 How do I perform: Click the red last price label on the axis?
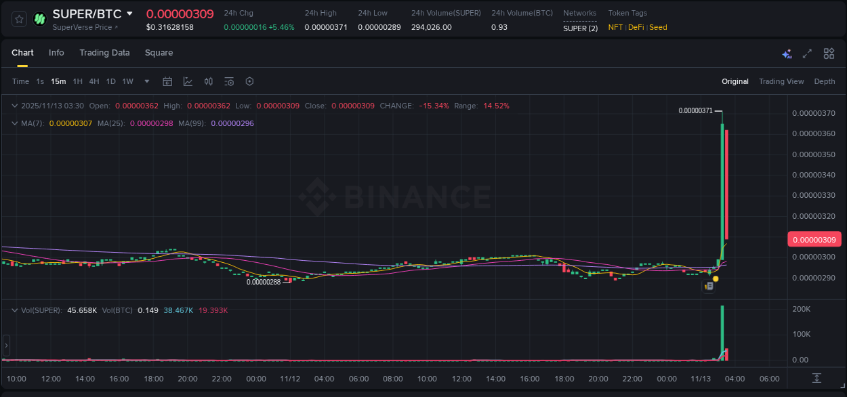pyautogui.click(x=814, y=239)
